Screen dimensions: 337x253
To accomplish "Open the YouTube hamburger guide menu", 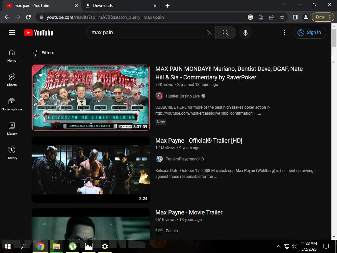I will [12, 33].
